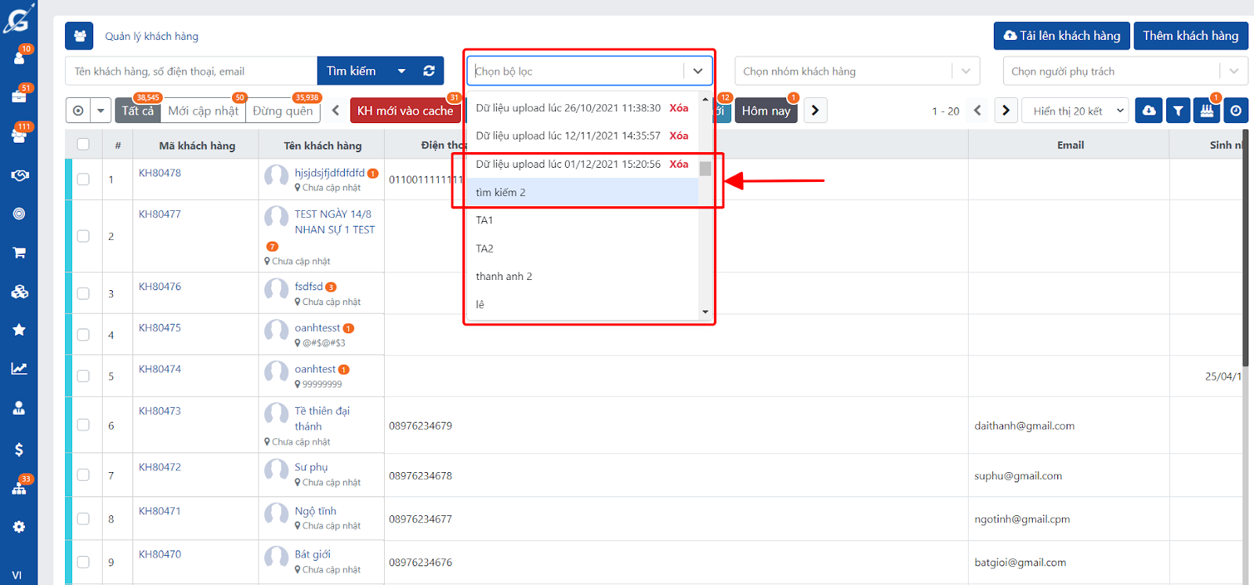Click the circle target icon before Tất cả
Screen dimensions: 1254x585
coord(78,111)
